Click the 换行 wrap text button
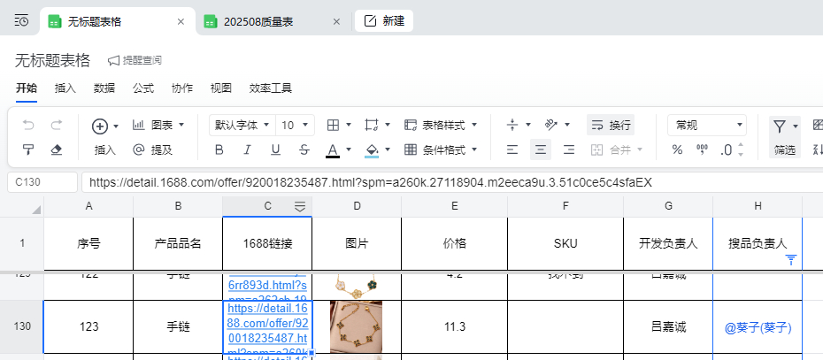Viewport: 823px width, 360px height. point(611,126)
